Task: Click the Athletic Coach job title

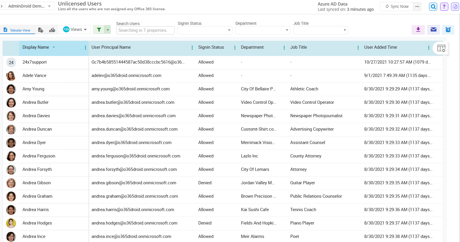Action: 304,89
